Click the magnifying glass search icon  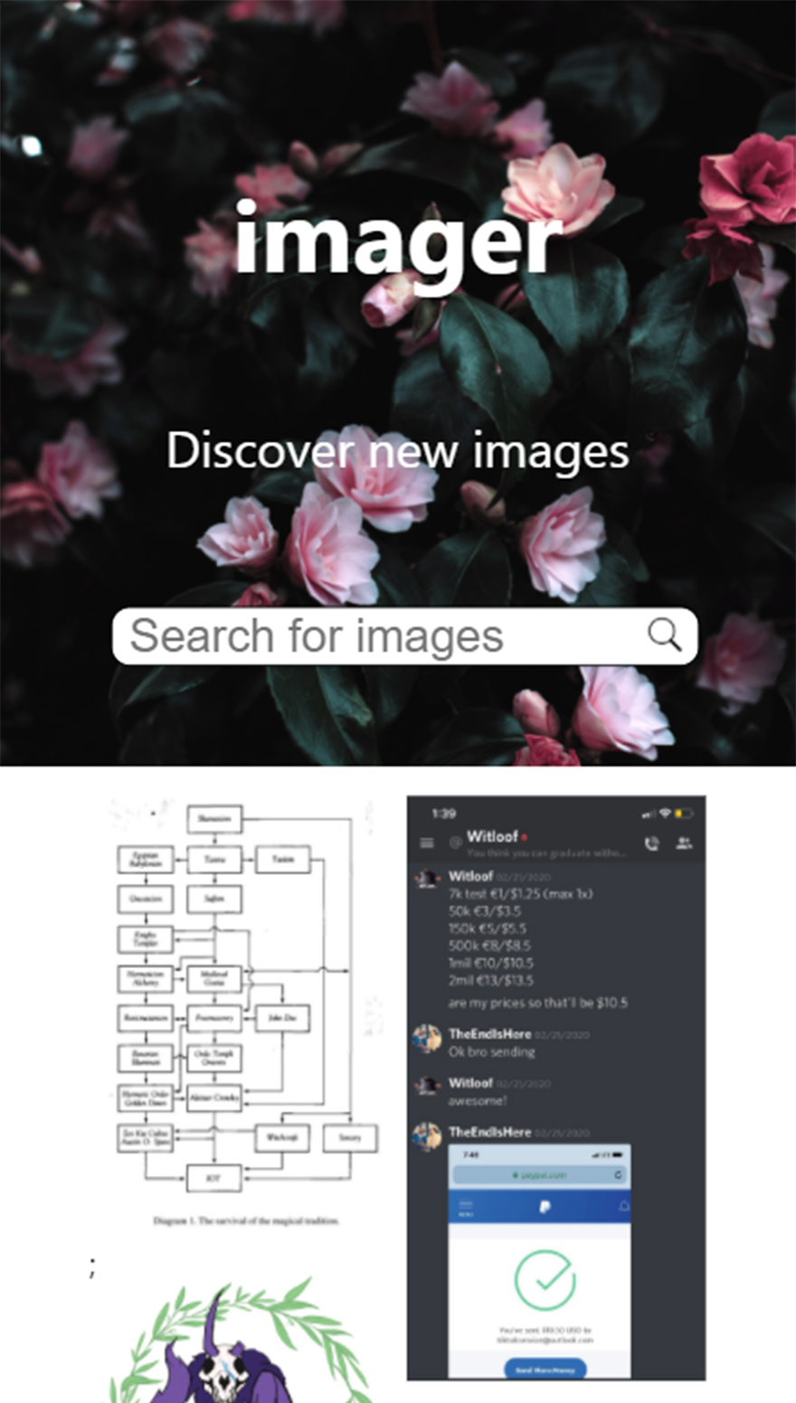click(x=664, y=636)
